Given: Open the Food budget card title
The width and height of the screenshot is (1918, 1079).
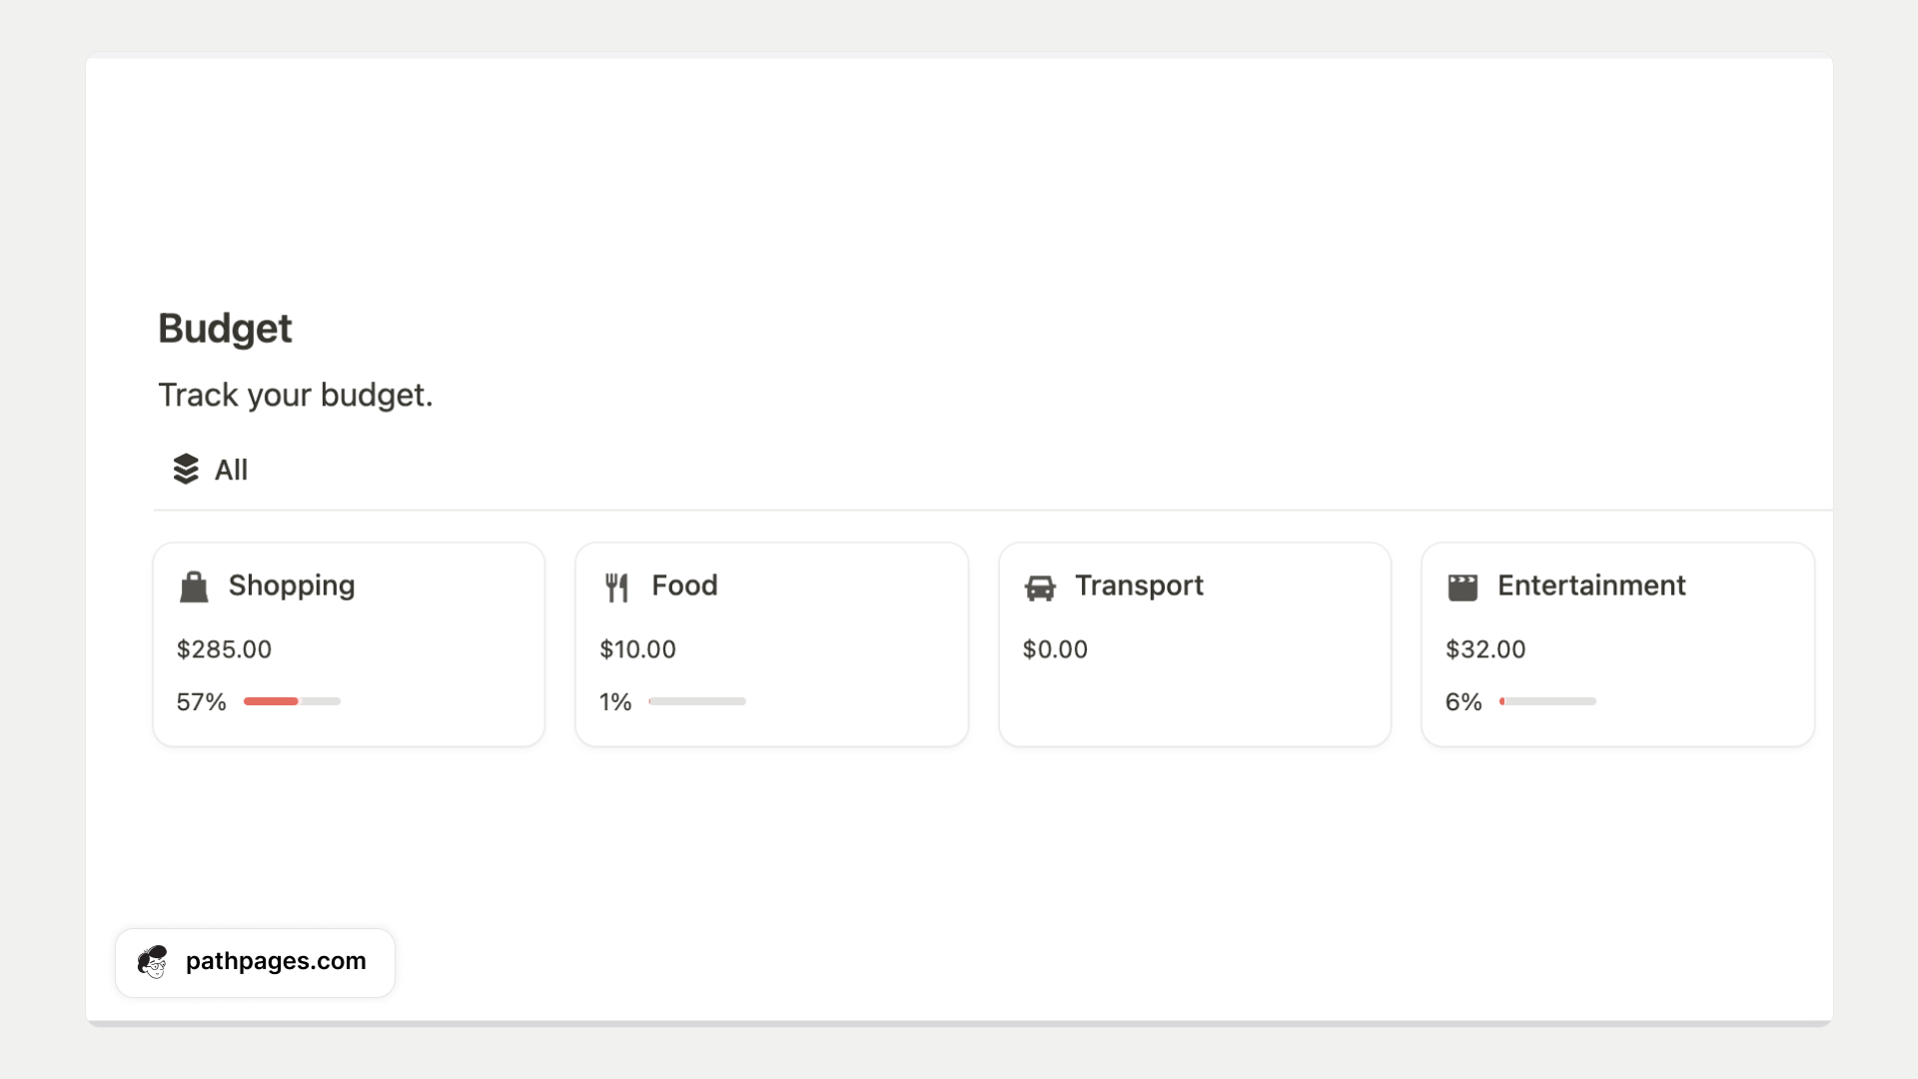Looking at the screenshot, I should (x=684, y=585).
